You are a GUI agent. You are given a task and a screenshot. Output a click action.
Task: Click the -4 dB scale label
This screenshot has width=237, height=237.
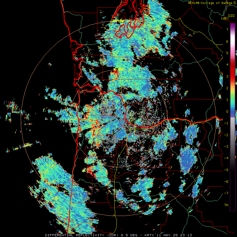click(226, 158)
